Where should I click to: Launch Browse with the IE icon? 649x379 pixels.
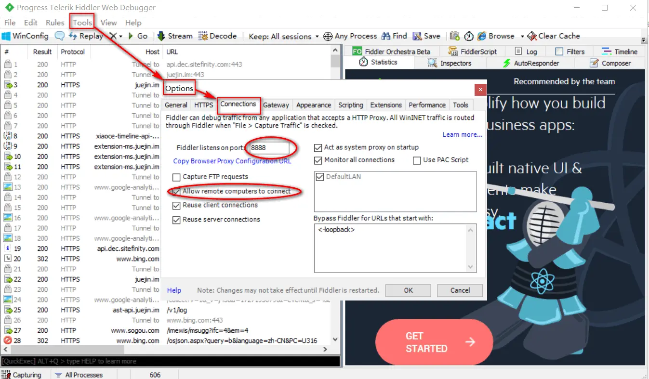496,36
